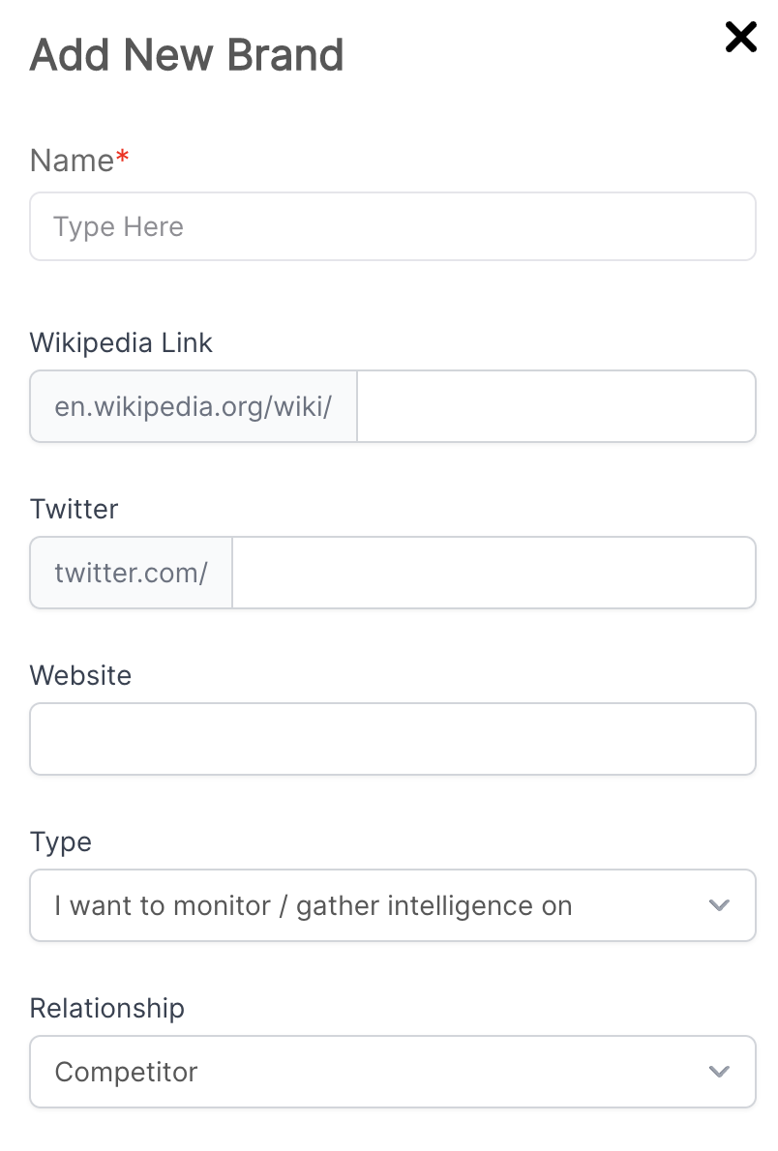The width and height of the screenshot is (778, 1151).
Task: Expand the dropdown showing "Competitor"
Action: coord(377,1072)
